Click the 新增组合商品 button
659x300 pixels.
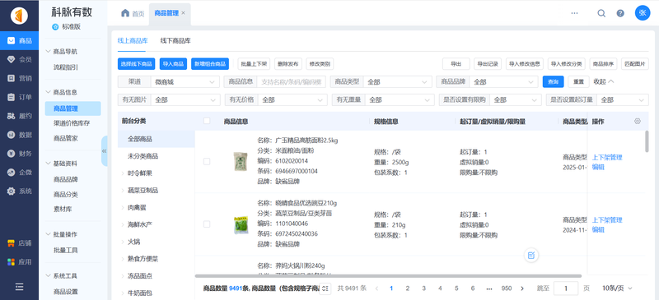pyautogui.click(x=210, y=64)
